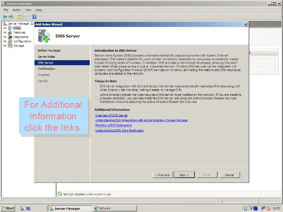Select the Roles tree item label

tap(17, 28)
